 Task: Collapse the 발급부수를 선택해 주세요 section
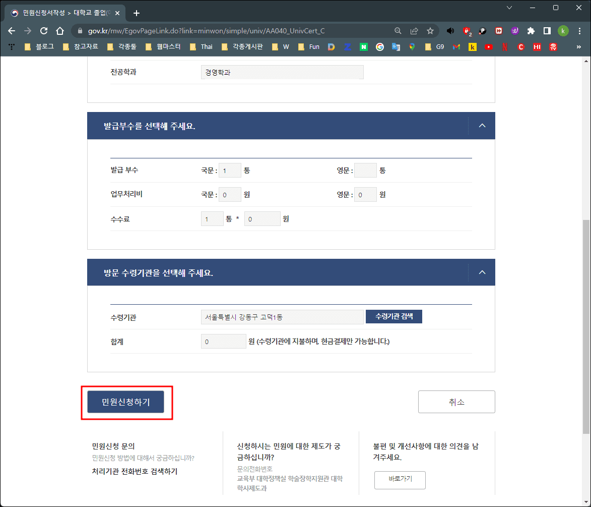(482, 126)
